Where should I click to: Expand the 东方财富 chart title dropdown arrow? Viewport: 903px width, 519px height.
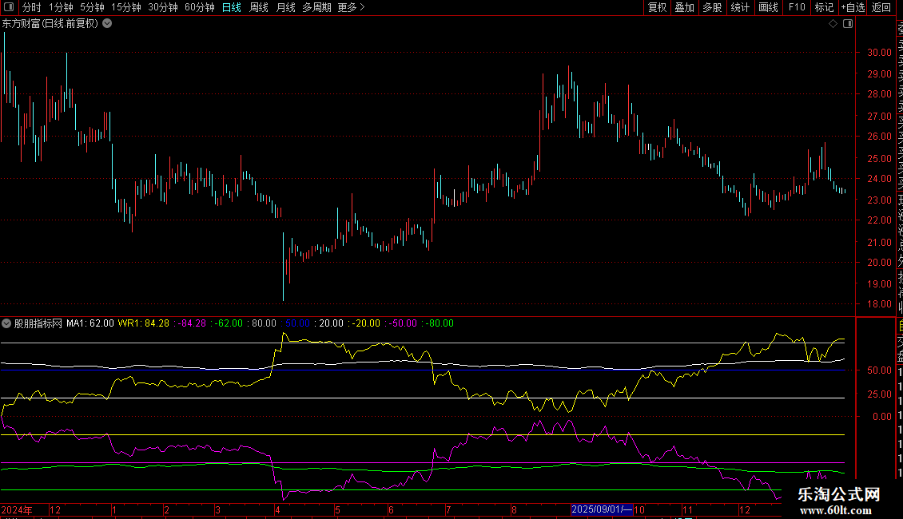(107, 24)
